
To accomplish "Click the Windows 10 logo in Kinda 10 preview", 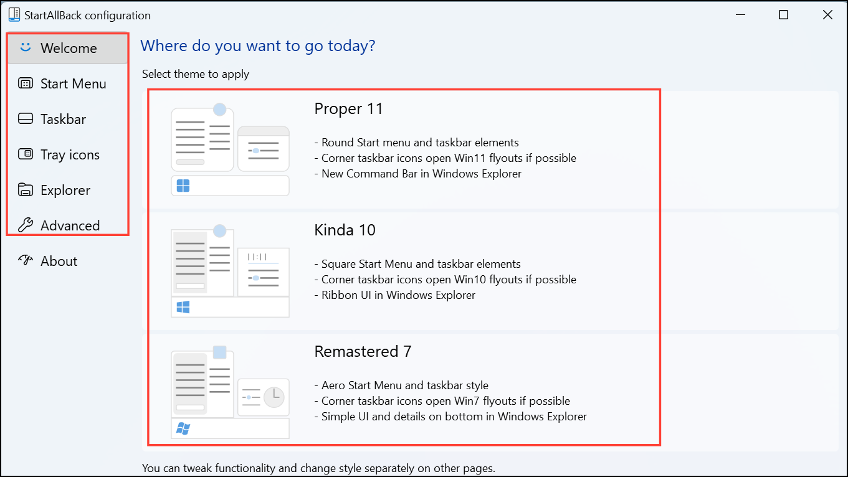I will pyautogui.click(x=183, y=307).
